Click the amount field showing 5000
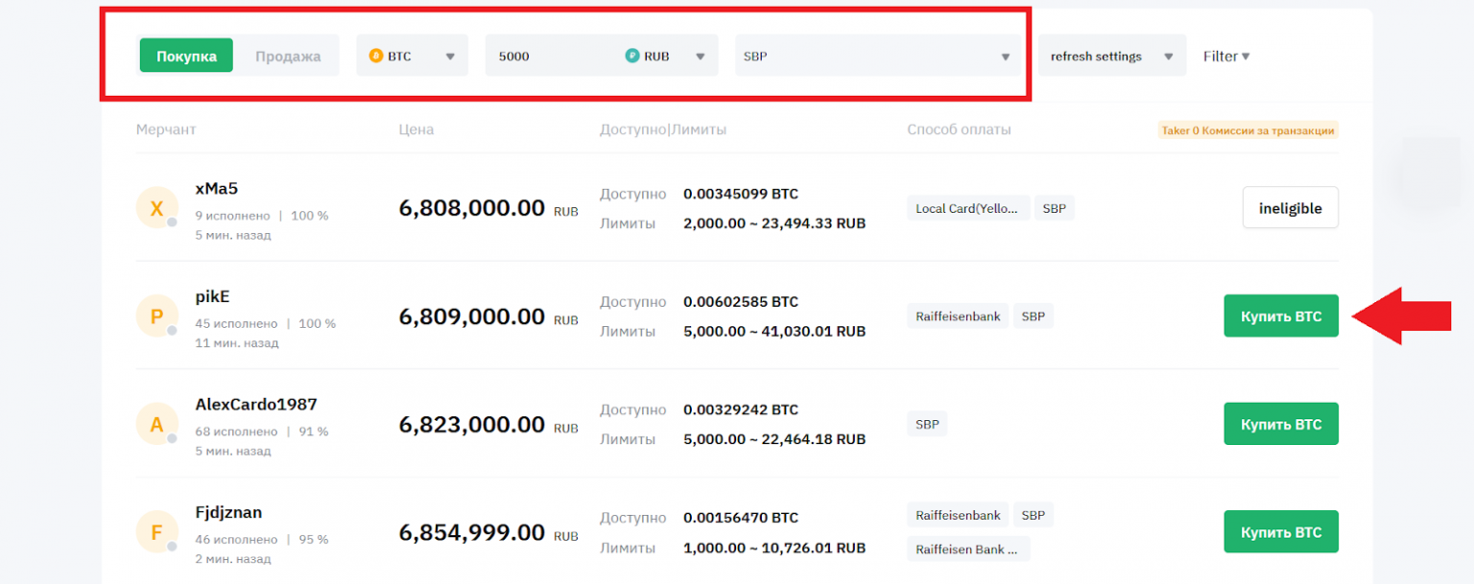1474x584 pixels. click(x=552, y=57)
